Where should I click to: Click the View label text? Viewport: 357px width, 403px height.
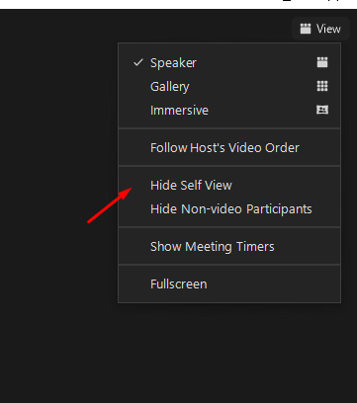pos(328,29)
